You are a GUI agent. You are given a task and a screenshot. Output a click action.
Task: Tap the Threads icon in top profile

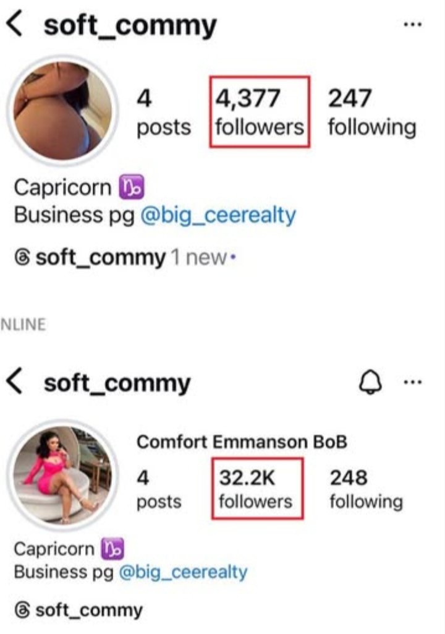click(22, 257)
